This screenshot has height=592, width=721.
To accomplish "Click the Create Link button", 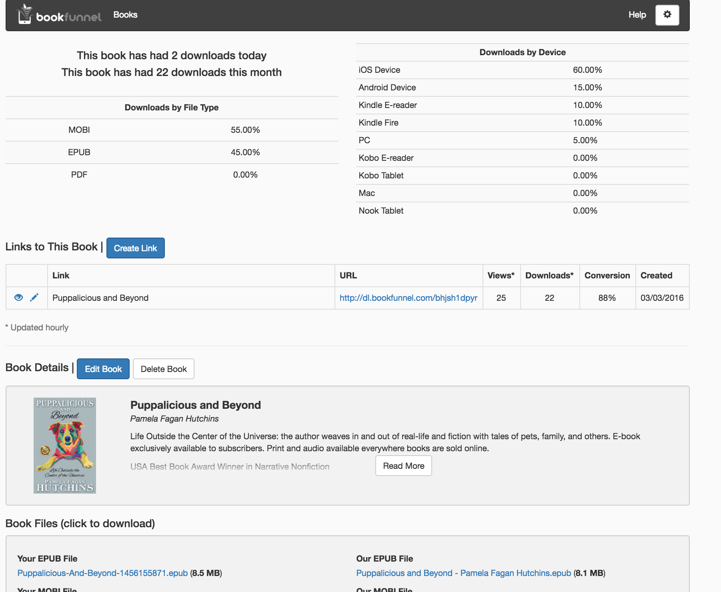I will [x=135, y=248].
